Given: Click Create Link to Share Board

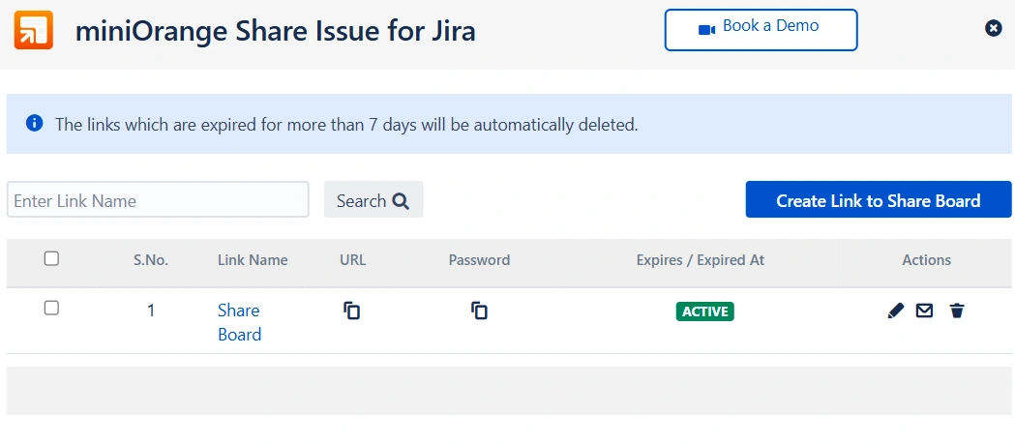Looking at the screenshot, I should (879, 199).
